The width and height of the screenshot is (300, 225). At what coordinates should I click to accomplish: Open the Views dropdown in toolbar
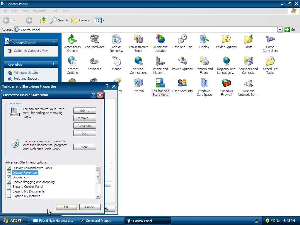pyautogui.click(x=100, y=20)
